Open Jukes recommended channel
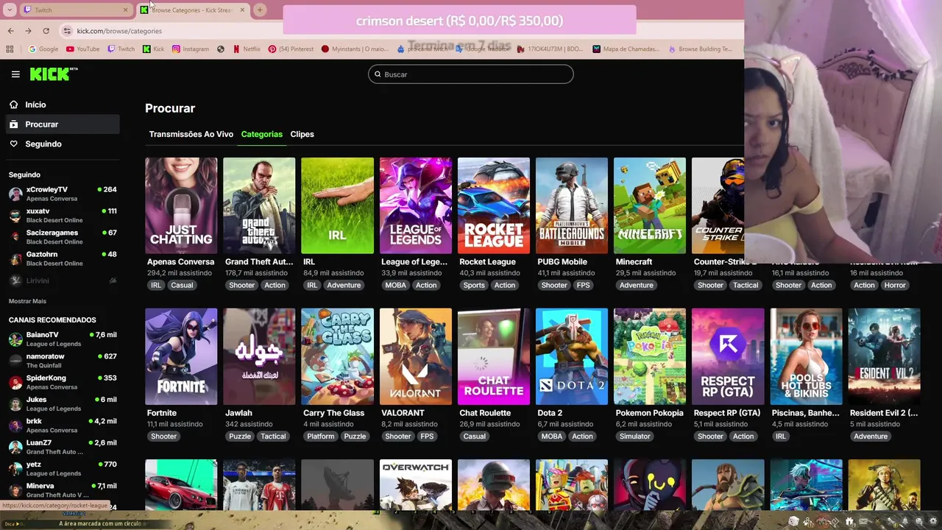Viewport: 942px width, 530px height. [63, 404]
